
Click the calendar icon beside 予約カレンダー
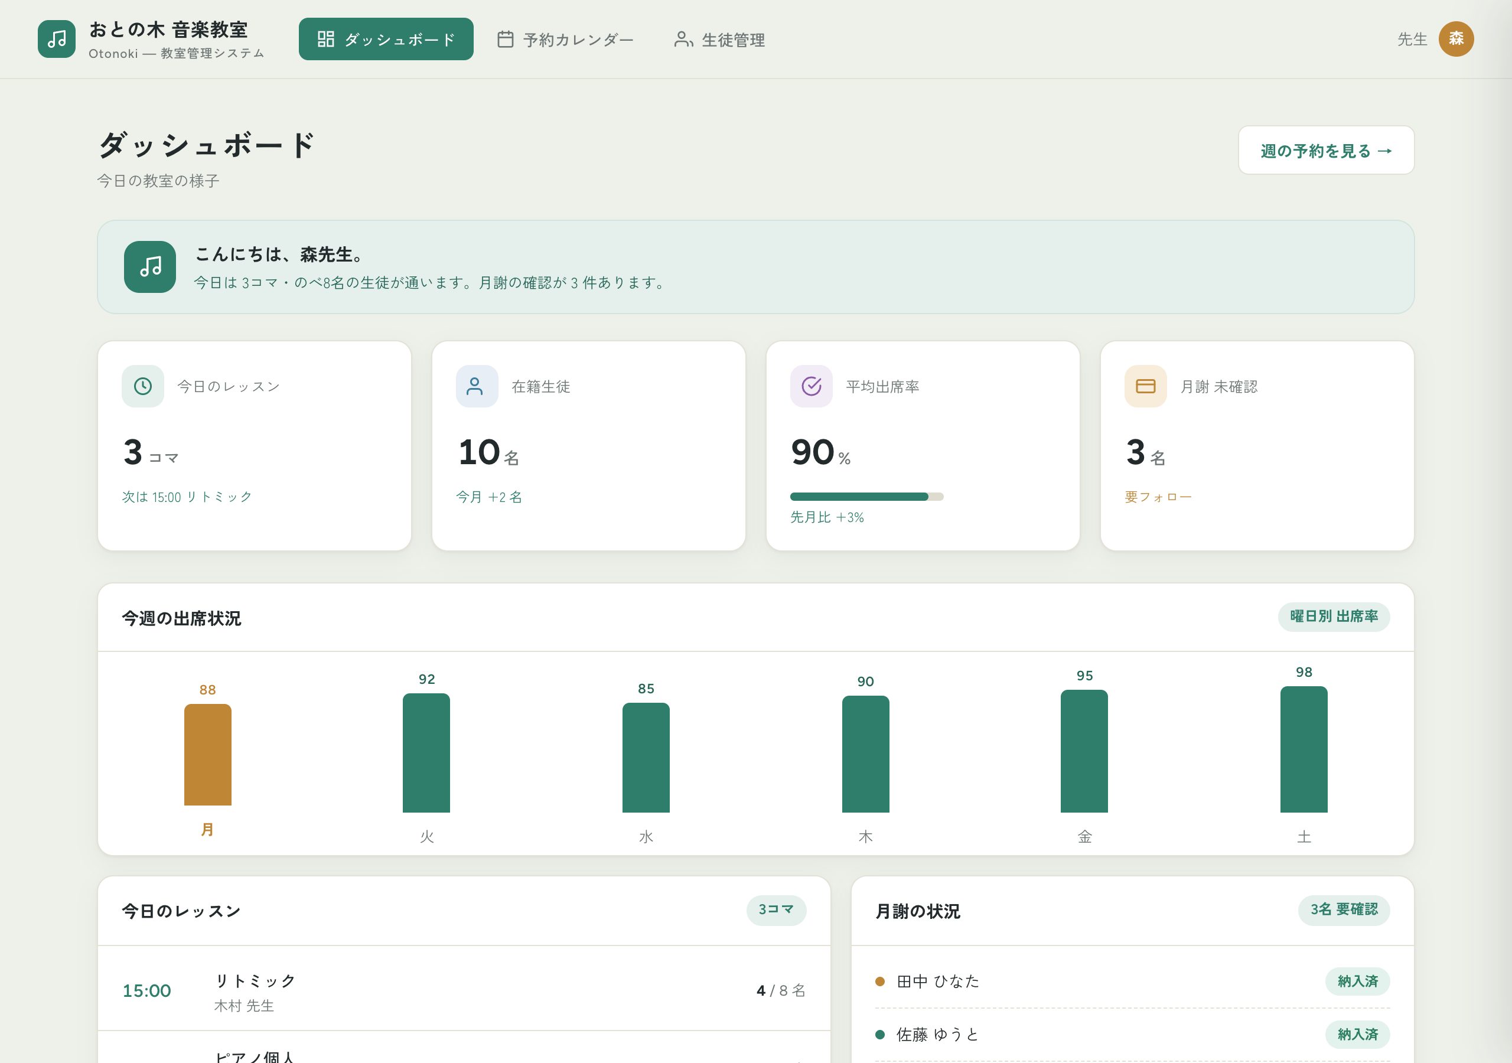click(505, 39)
